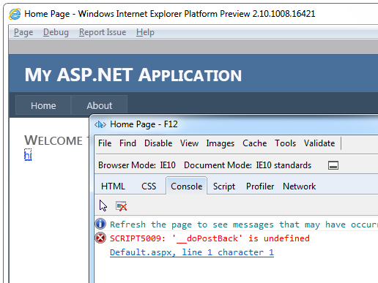
Task: Open the Page menu
Action: pos(23,32)
